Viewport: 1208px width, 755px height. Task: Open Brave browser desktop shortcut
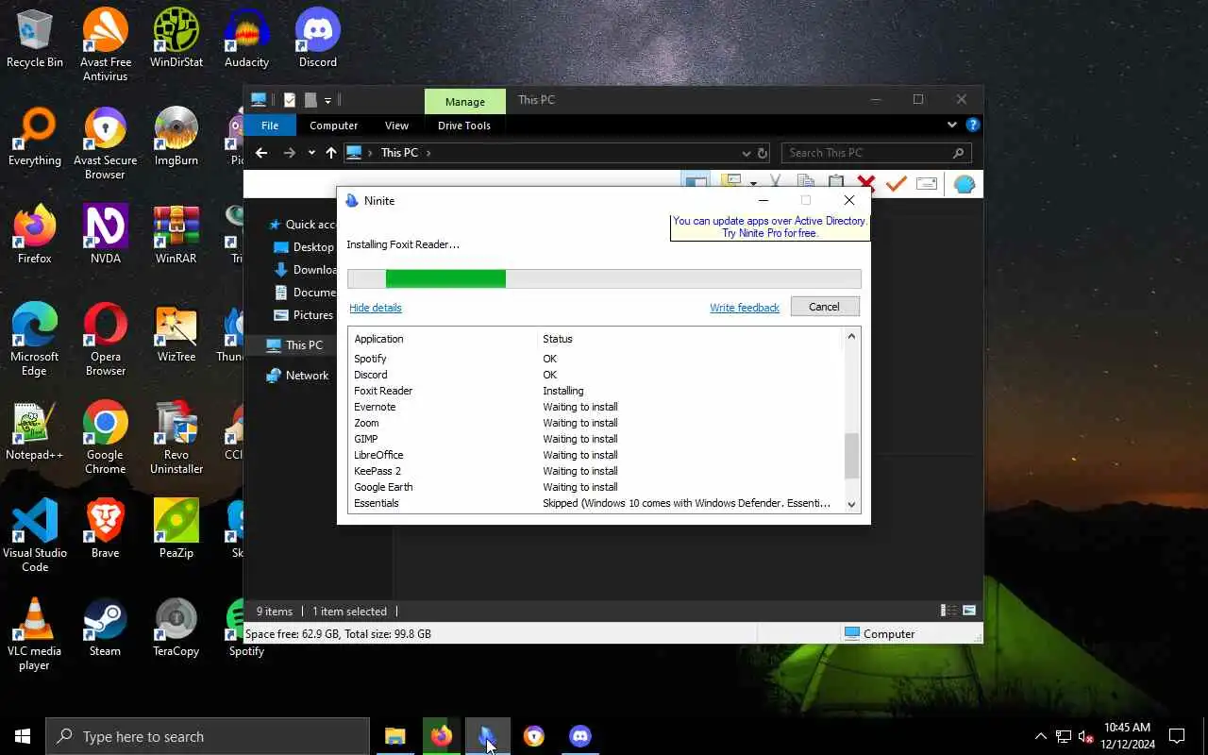coord(105,529)
